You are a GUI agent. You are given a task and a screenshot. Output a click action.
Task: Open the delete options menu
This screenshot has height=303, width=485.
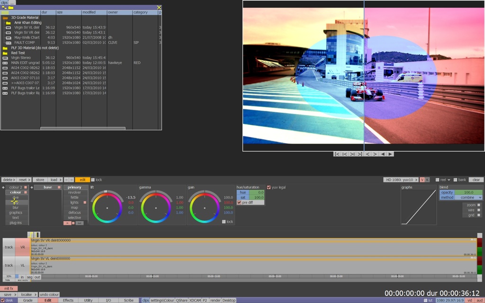(x=9, y=179)
